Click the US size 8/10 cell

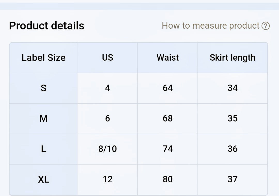(107, 149)
